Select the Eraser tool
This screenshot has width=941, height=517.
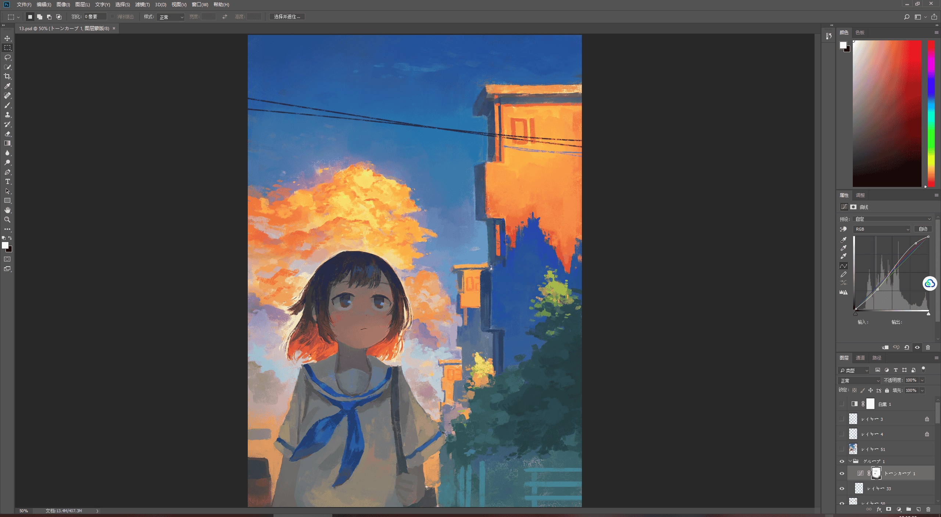7,134
